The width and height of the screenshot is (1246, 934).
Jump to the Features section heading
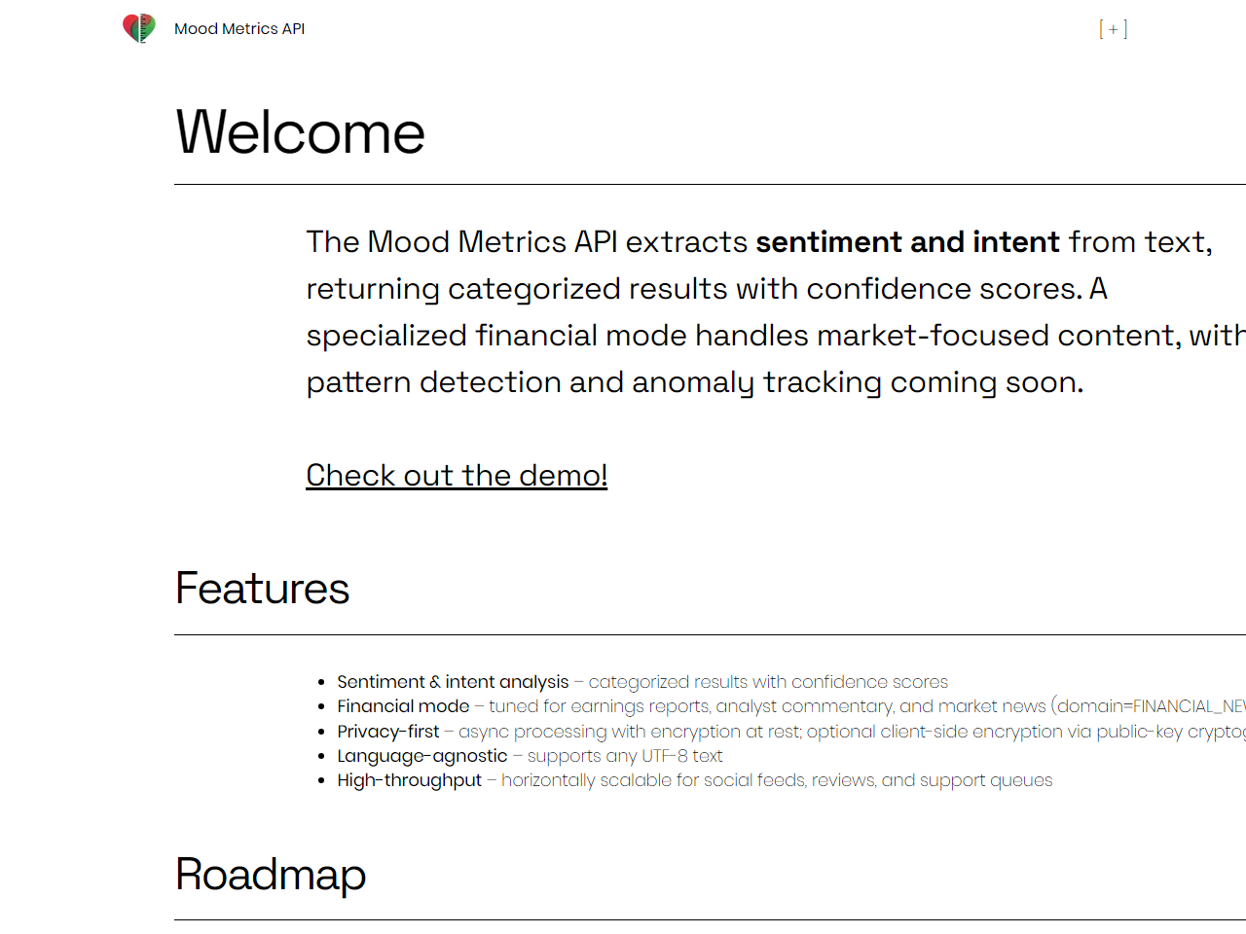[x=262, y=589]
